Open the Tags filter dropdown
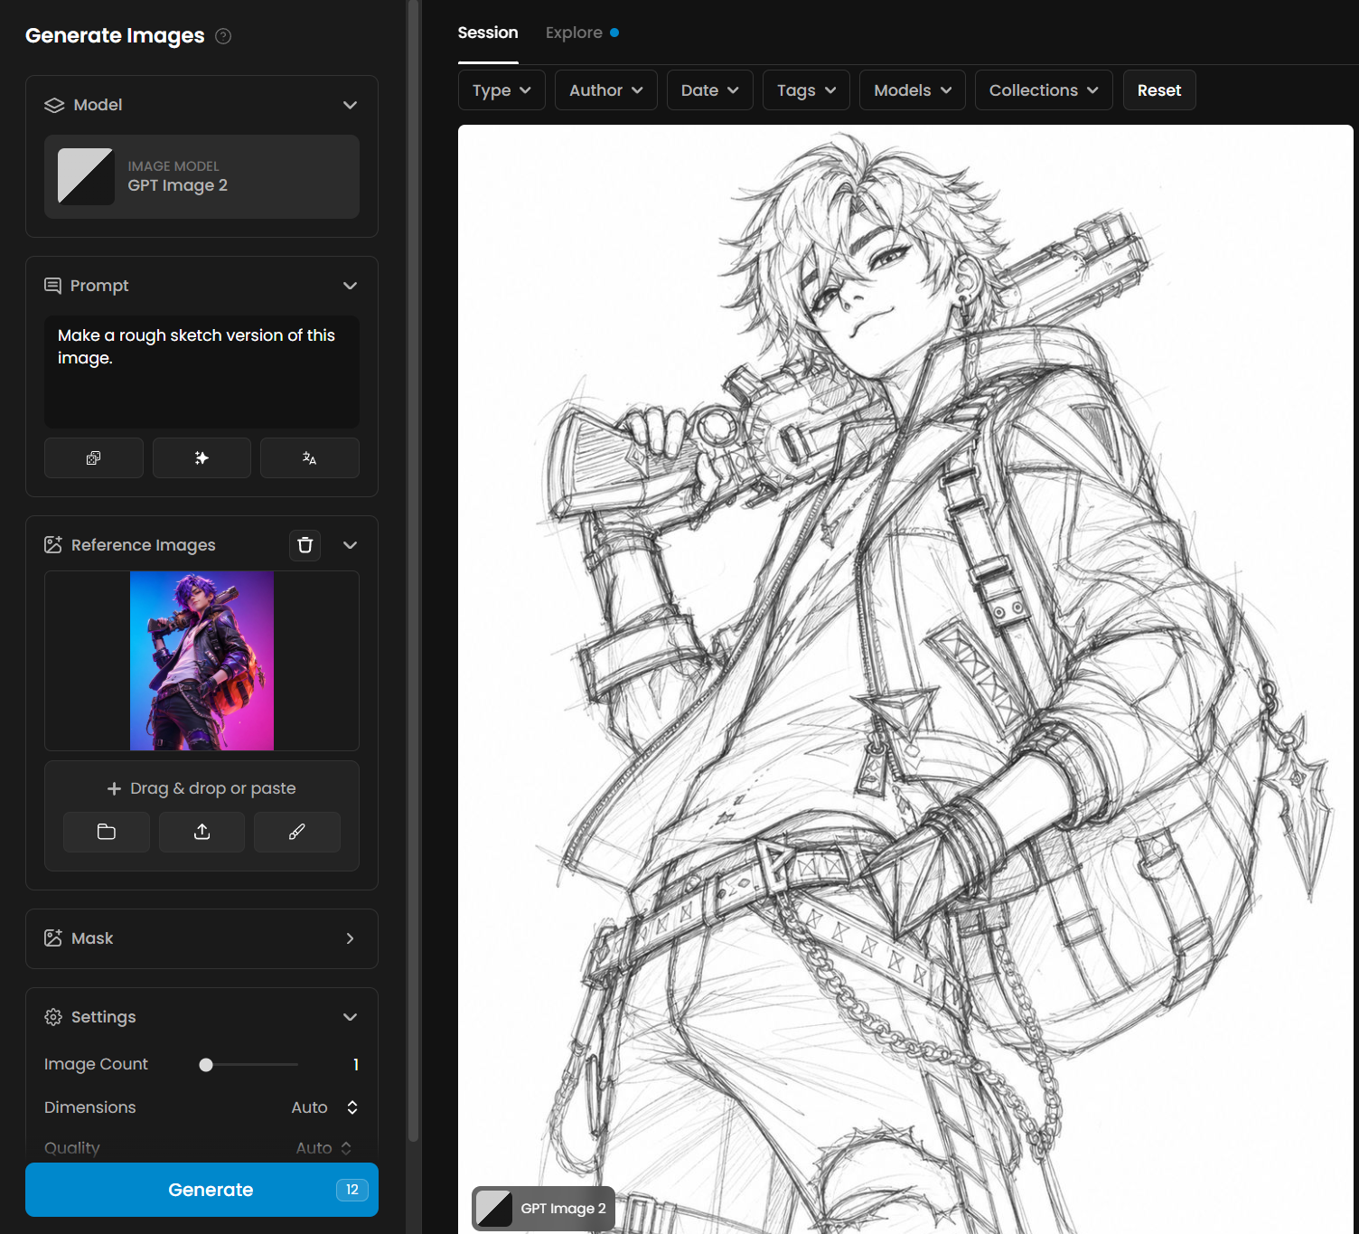The width and height of the screenshot is (1359, 1234). click(806, 90)
